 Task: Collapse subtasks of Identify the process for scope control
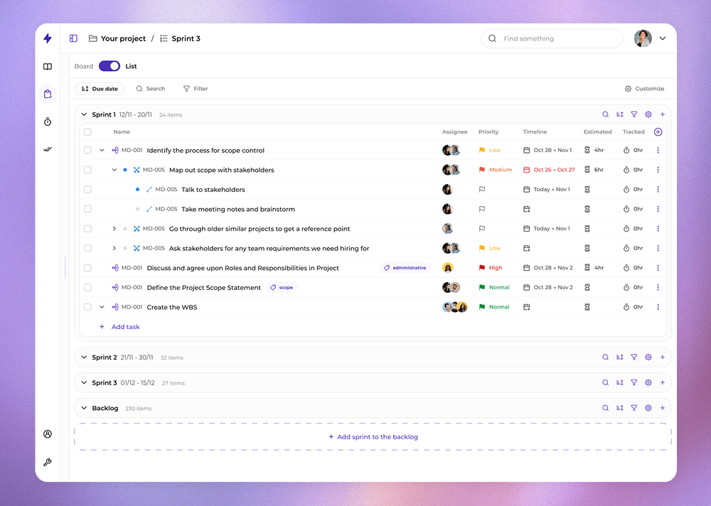[102, 150]
